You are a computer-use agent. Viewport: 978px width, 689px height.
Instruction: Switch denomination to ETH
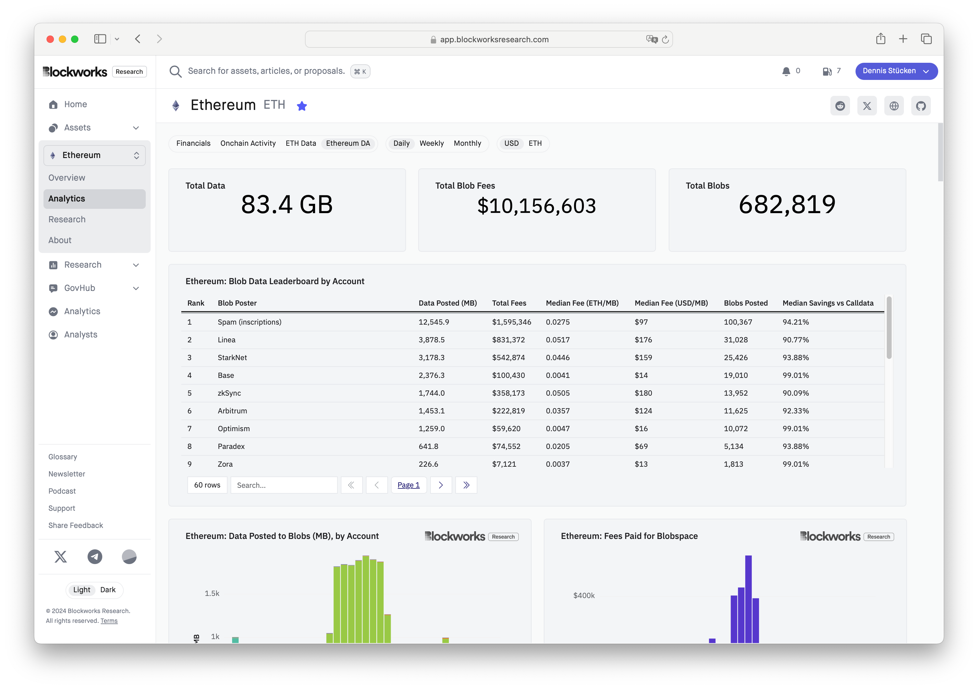(x=535, y=144)
